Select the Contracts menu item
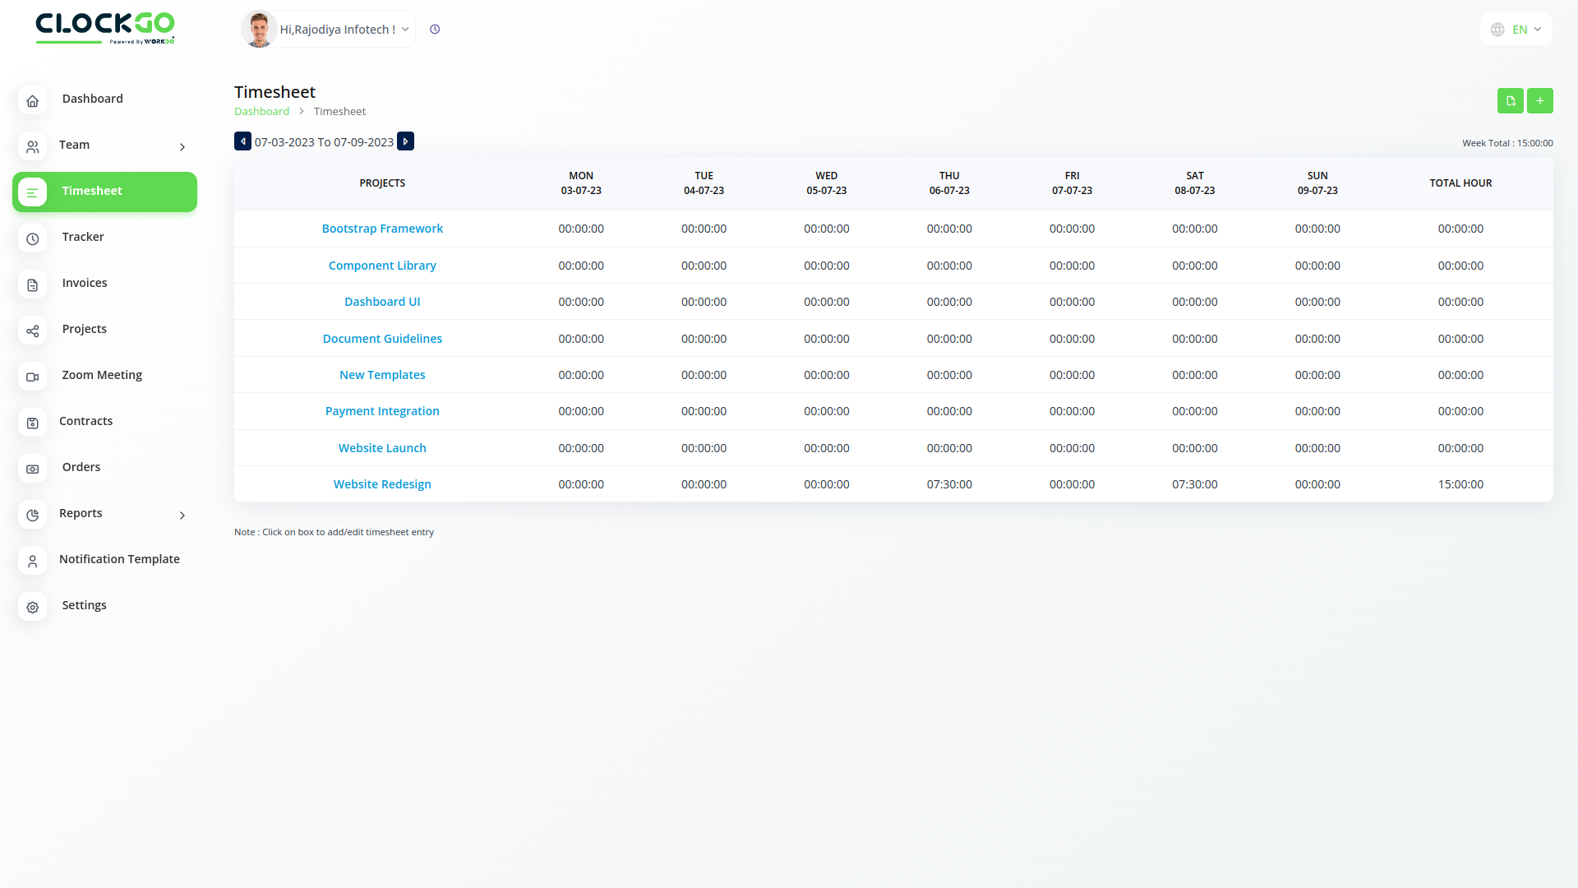1578x888 pixels. pos(85,421)
